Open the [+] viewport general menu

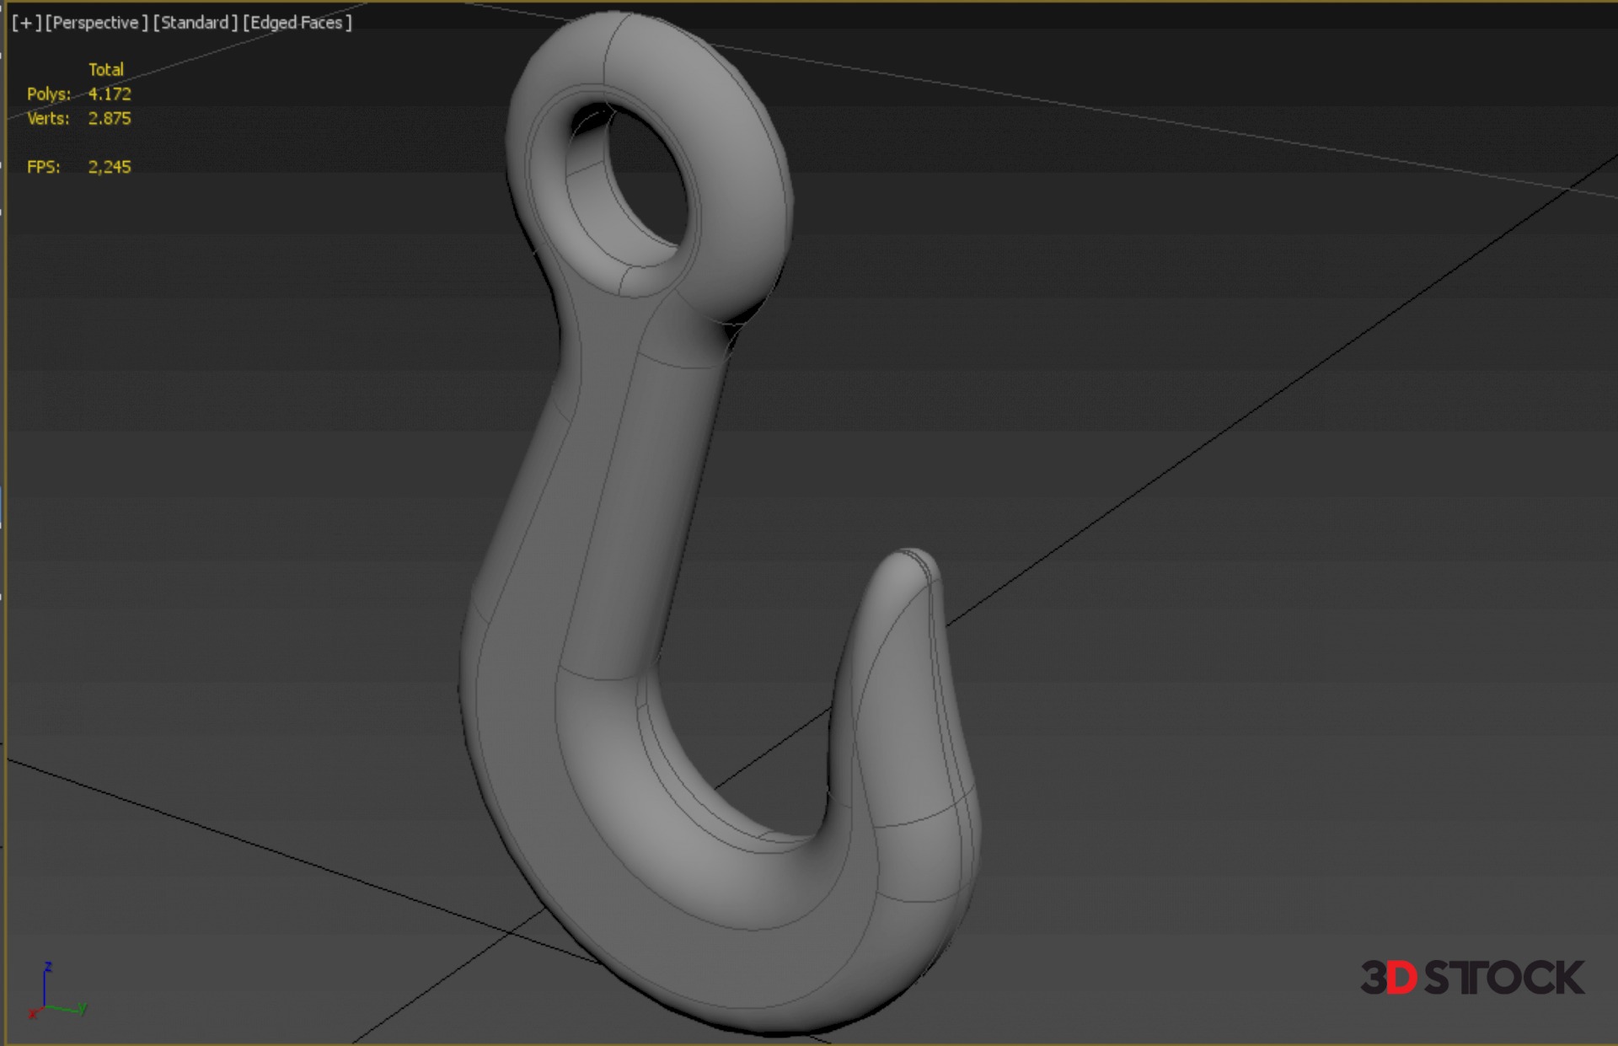[x=26, y=23]
